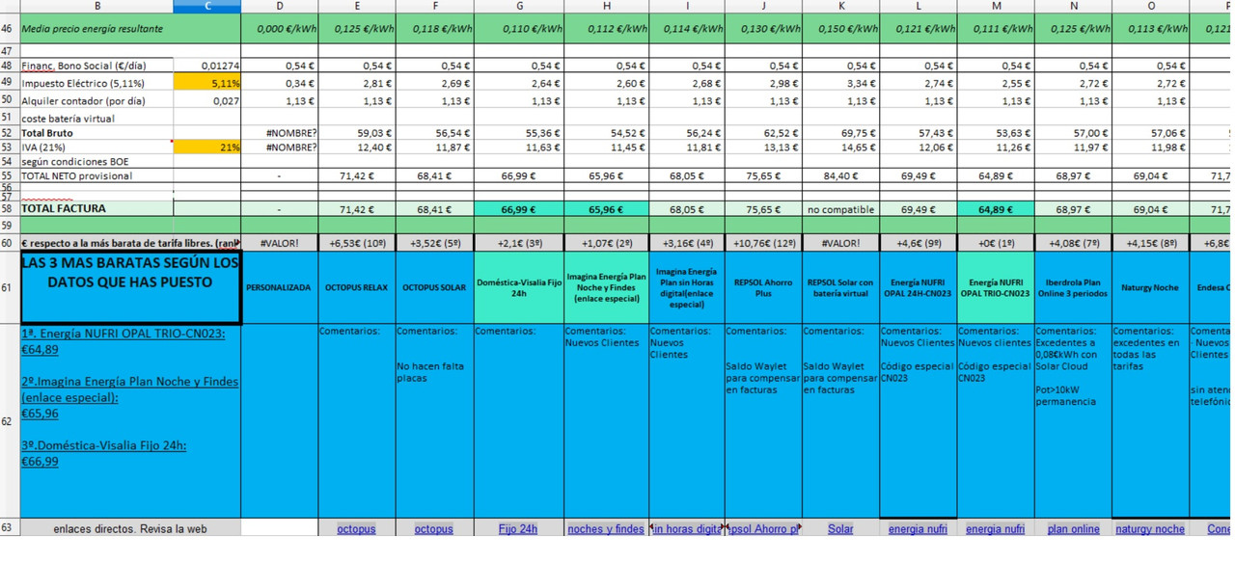Open the 'naturgy noche' link
Image resolution: width=1235 pixels, height=562 pixels.
pyautogui.click(x=1150, y=528)
